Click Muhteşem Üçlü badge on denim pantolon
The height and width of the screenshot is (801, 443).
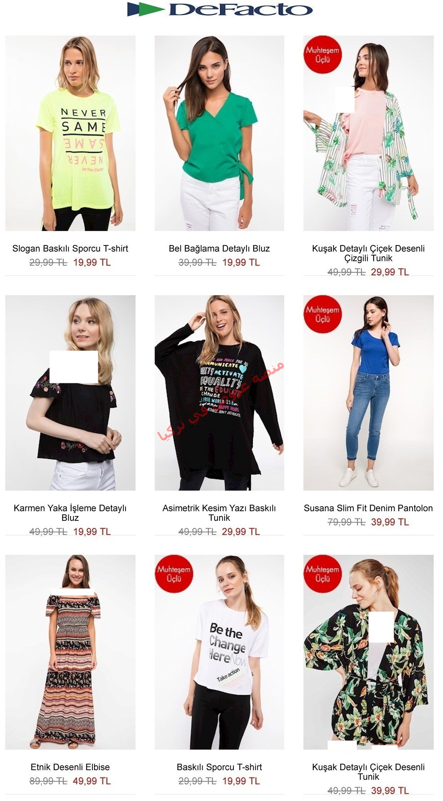tap(322, 314)
